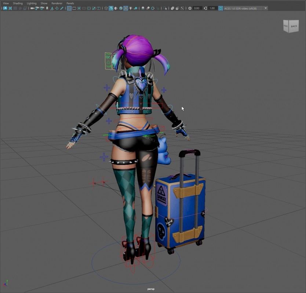Screen dimensions: 306x293
Task: Toggle the viewport grid display
Action: tap(69, 8)
